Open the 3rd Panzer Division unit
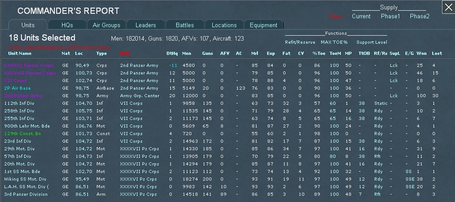The height and width of the screenshot is (202, 455). point(26,194)
